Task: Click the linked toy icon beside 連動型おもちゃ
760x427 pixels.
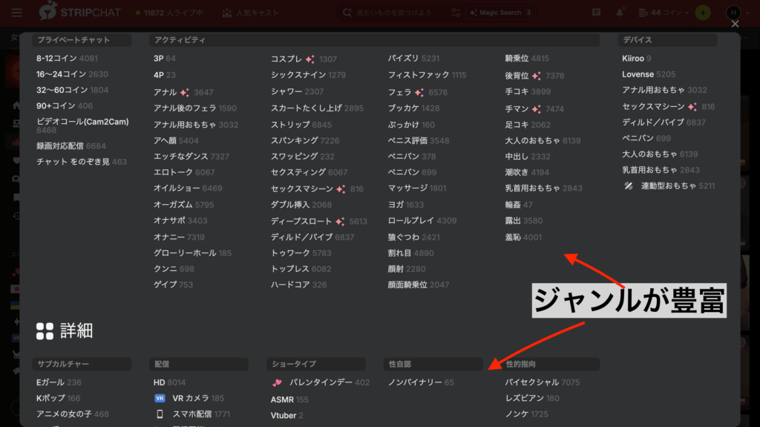Action: 629,186
